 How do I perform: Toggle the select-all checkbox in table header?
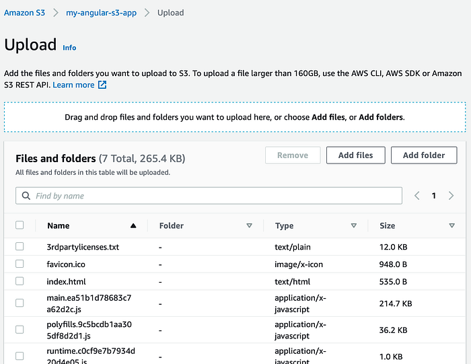(20, 225)
